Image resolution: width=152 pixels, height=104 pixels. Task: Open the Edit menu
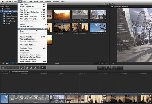tap(25, 1)
